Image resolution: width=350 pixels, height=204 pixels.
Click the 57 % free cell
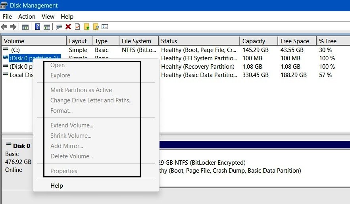coord(325,75)
